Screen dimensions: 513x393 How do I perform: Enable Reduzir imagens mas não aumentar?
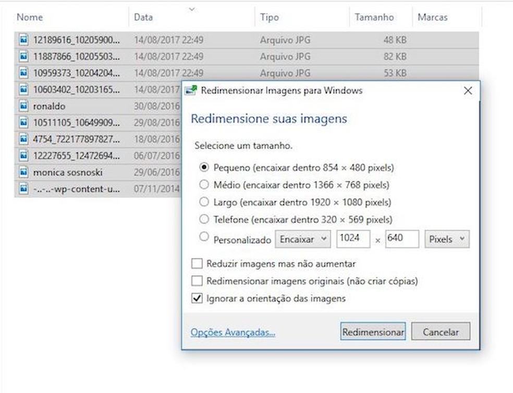[x=197, y=263]
